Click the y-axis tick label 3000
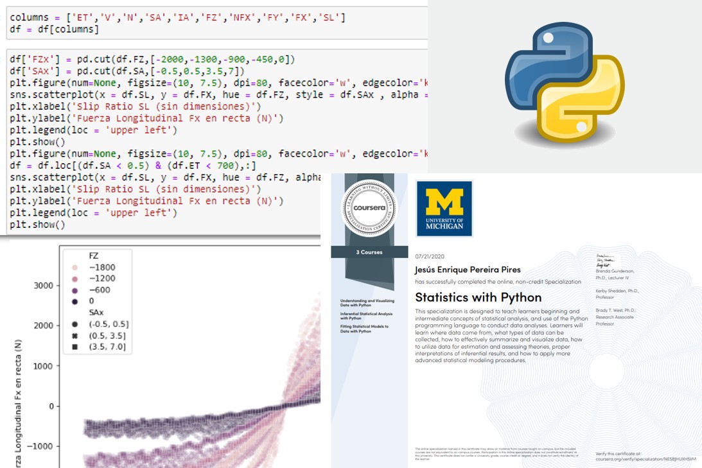Image resolution: width=702 pixels, height=468 pixels. [x=44, y=286]
